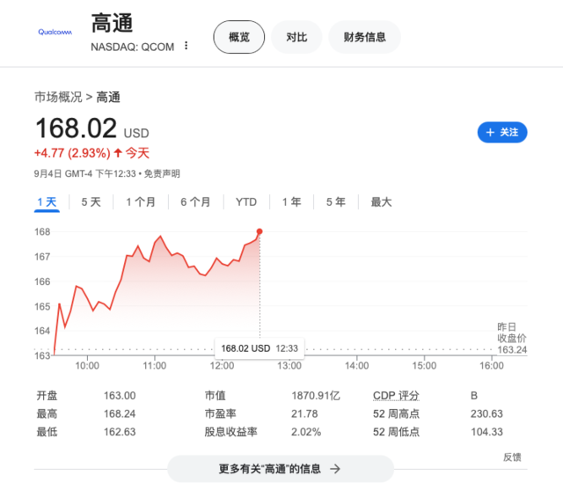Screen dimensions: 563x490
Task: Switch chart to 1 年 range
Action: pos(291,202)
